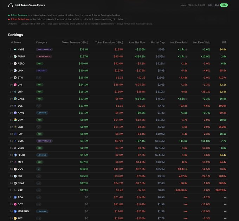This screenshot has width=239, height=221.
Task: Click the ADA token icon
Action: coord(15,197)
